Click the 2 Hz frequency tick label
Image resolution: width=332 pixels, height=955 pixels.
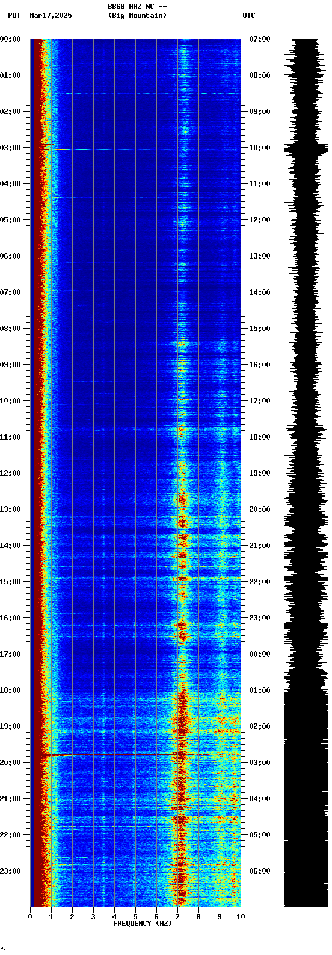[x=72, y=917]
